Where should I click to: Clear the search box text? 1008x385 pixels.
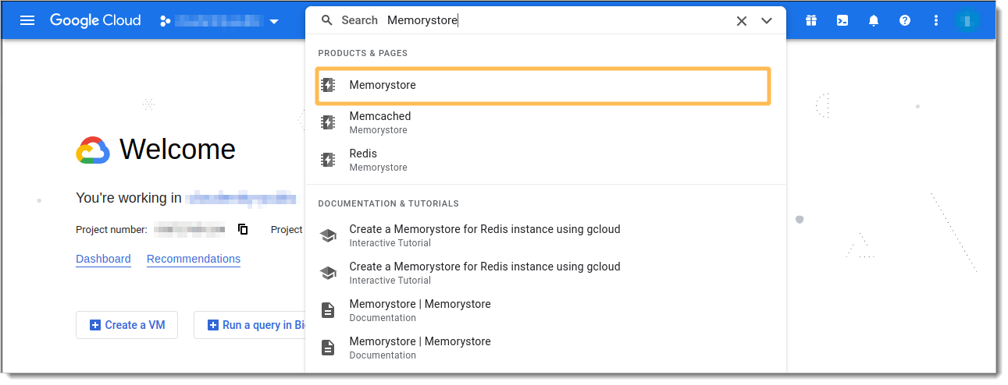742,21
